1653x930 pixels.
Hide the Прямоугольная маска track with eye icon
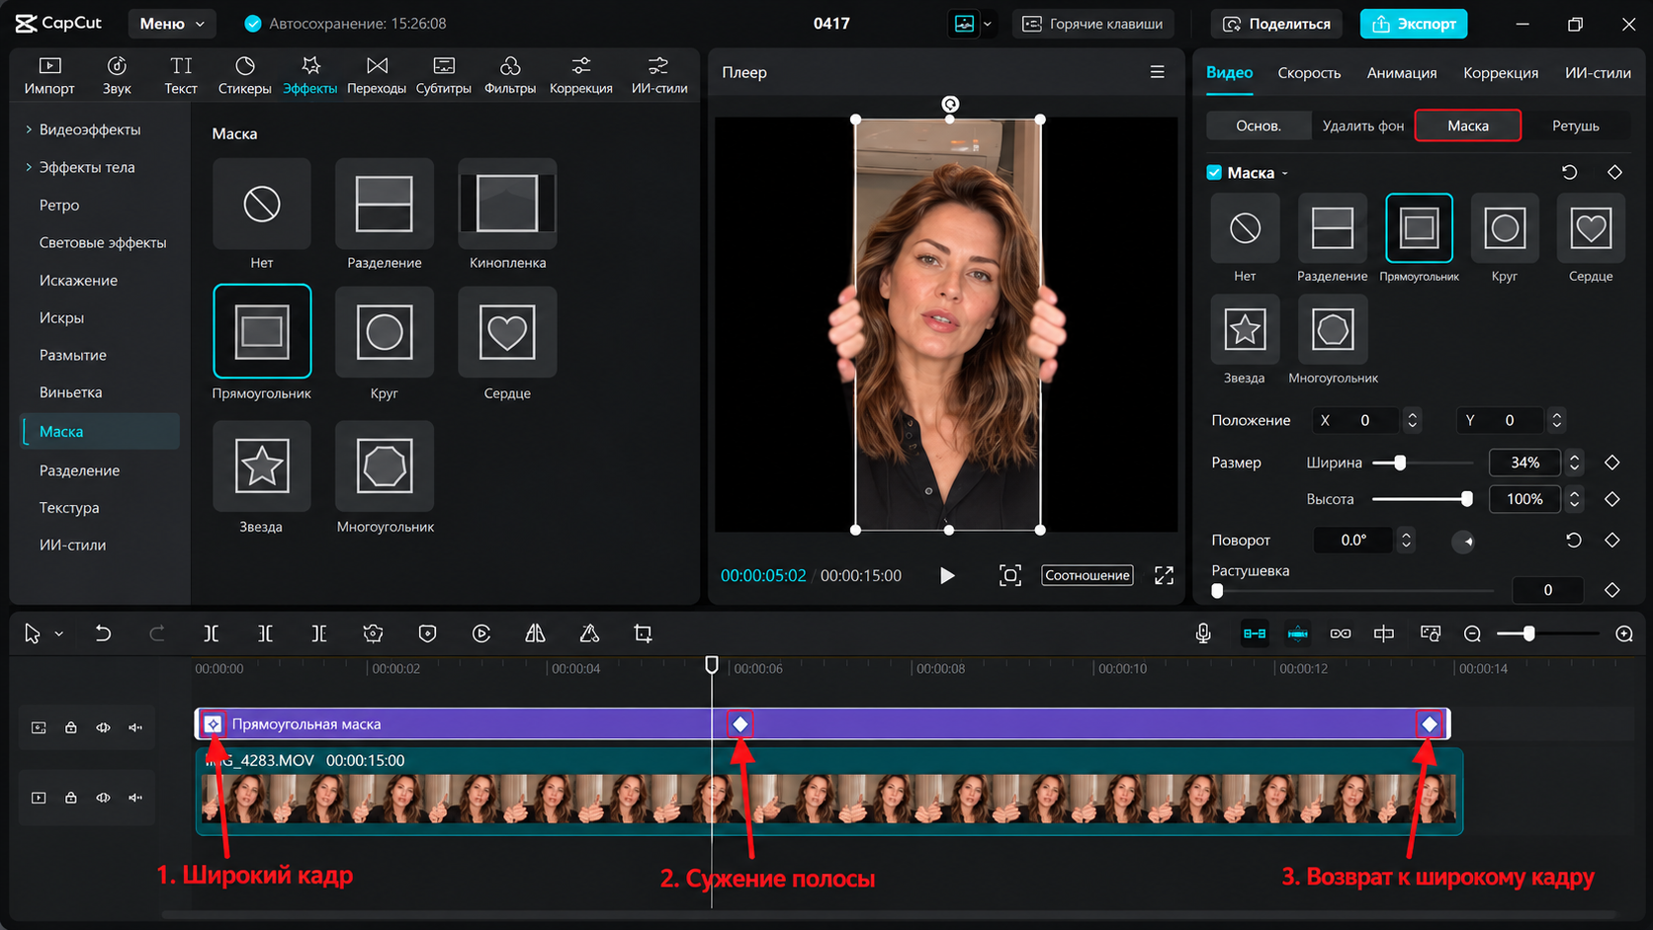[x=103, y=727]
